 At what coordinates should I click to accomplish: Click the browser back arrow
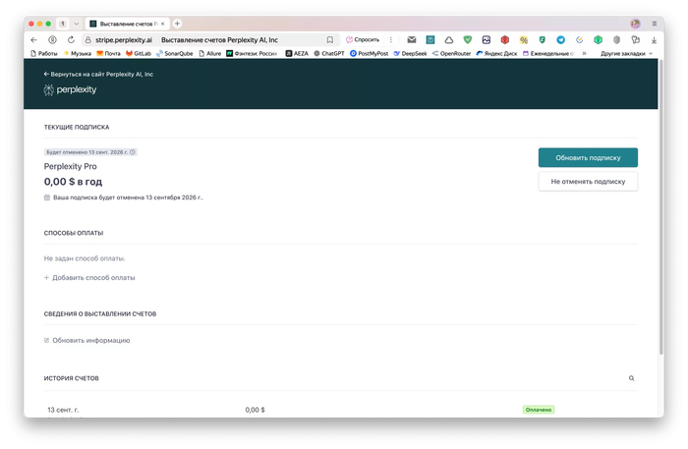34,39
